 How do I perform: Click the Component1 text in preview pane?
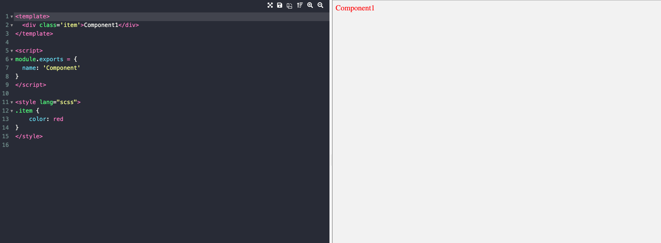[355, 8]
